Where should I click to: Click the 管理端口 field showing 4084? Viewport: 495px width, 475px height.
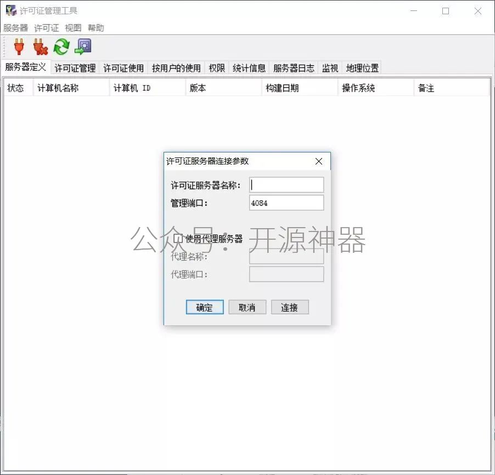point(286,203)
